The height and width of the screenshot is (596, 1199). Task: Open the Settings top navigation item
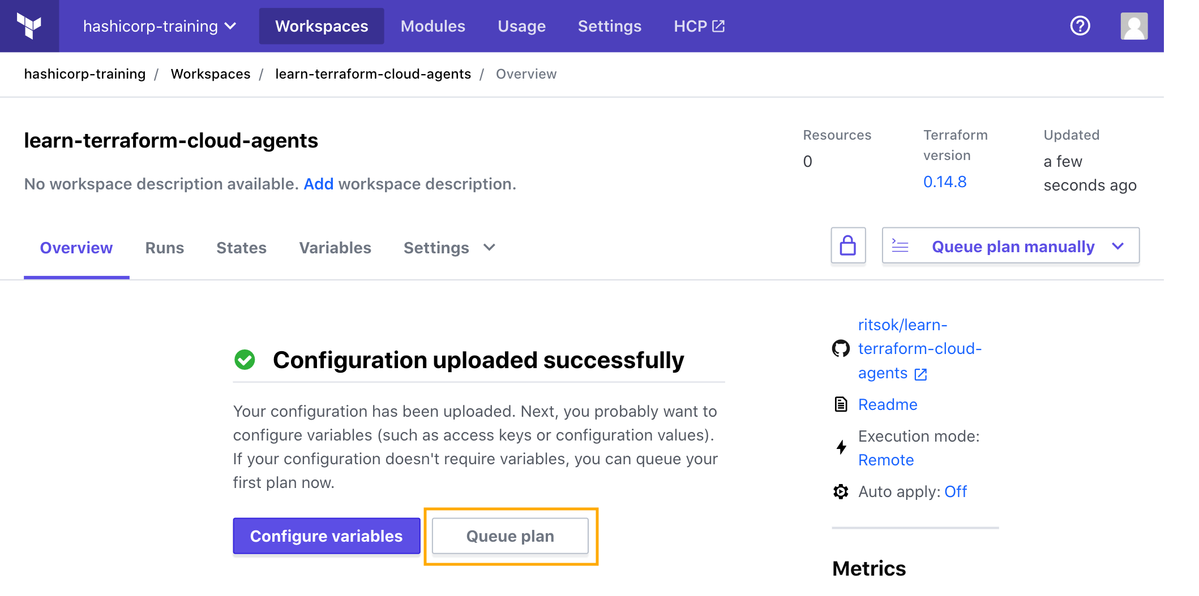[609, 26]
